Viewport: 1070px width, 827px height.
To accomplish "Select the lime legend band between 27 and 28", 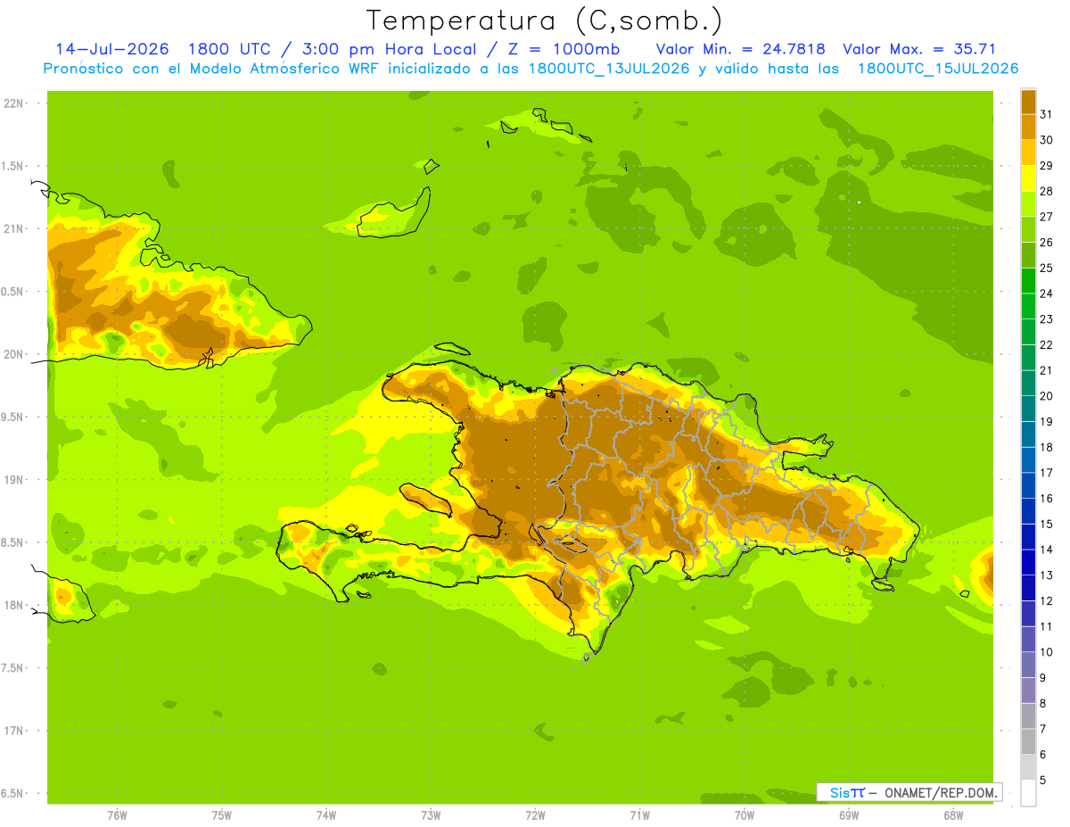I will click(1028, 203).
